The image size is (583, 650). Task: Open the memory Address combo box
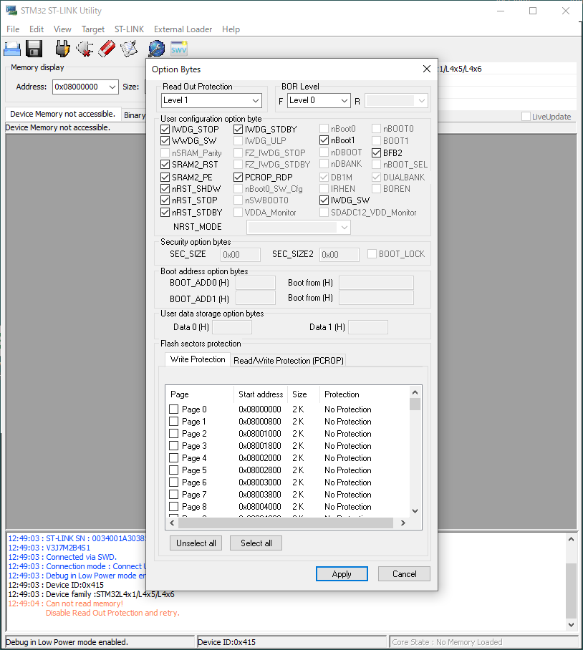[85, 87]
